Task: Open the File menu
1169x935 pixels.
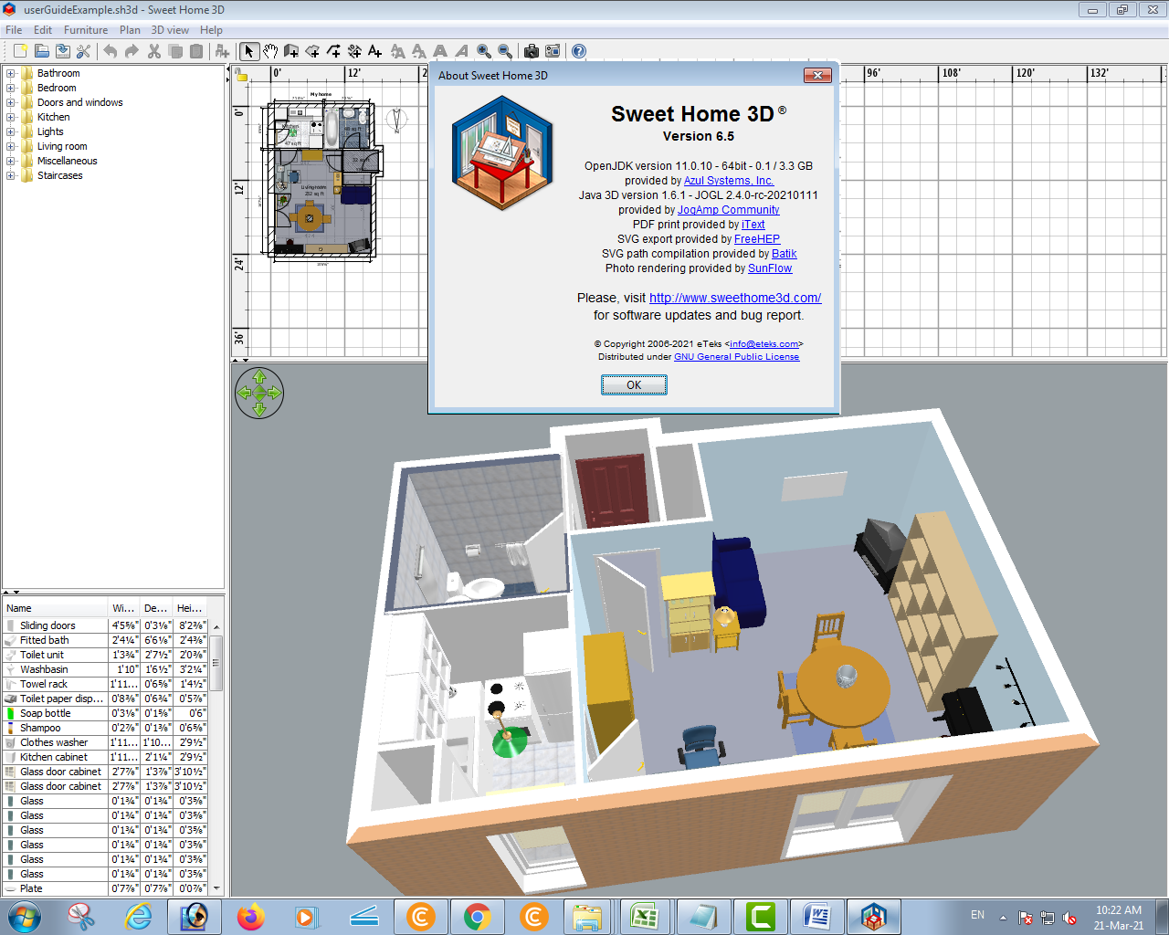Action: point(14,30)
